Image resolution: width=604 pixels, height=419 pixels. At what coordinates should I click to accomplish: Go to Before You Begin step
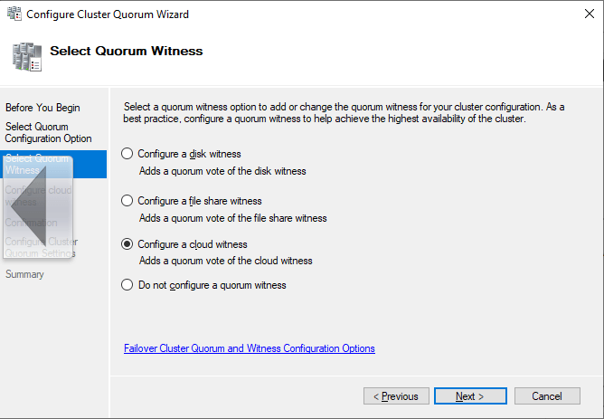42,108
